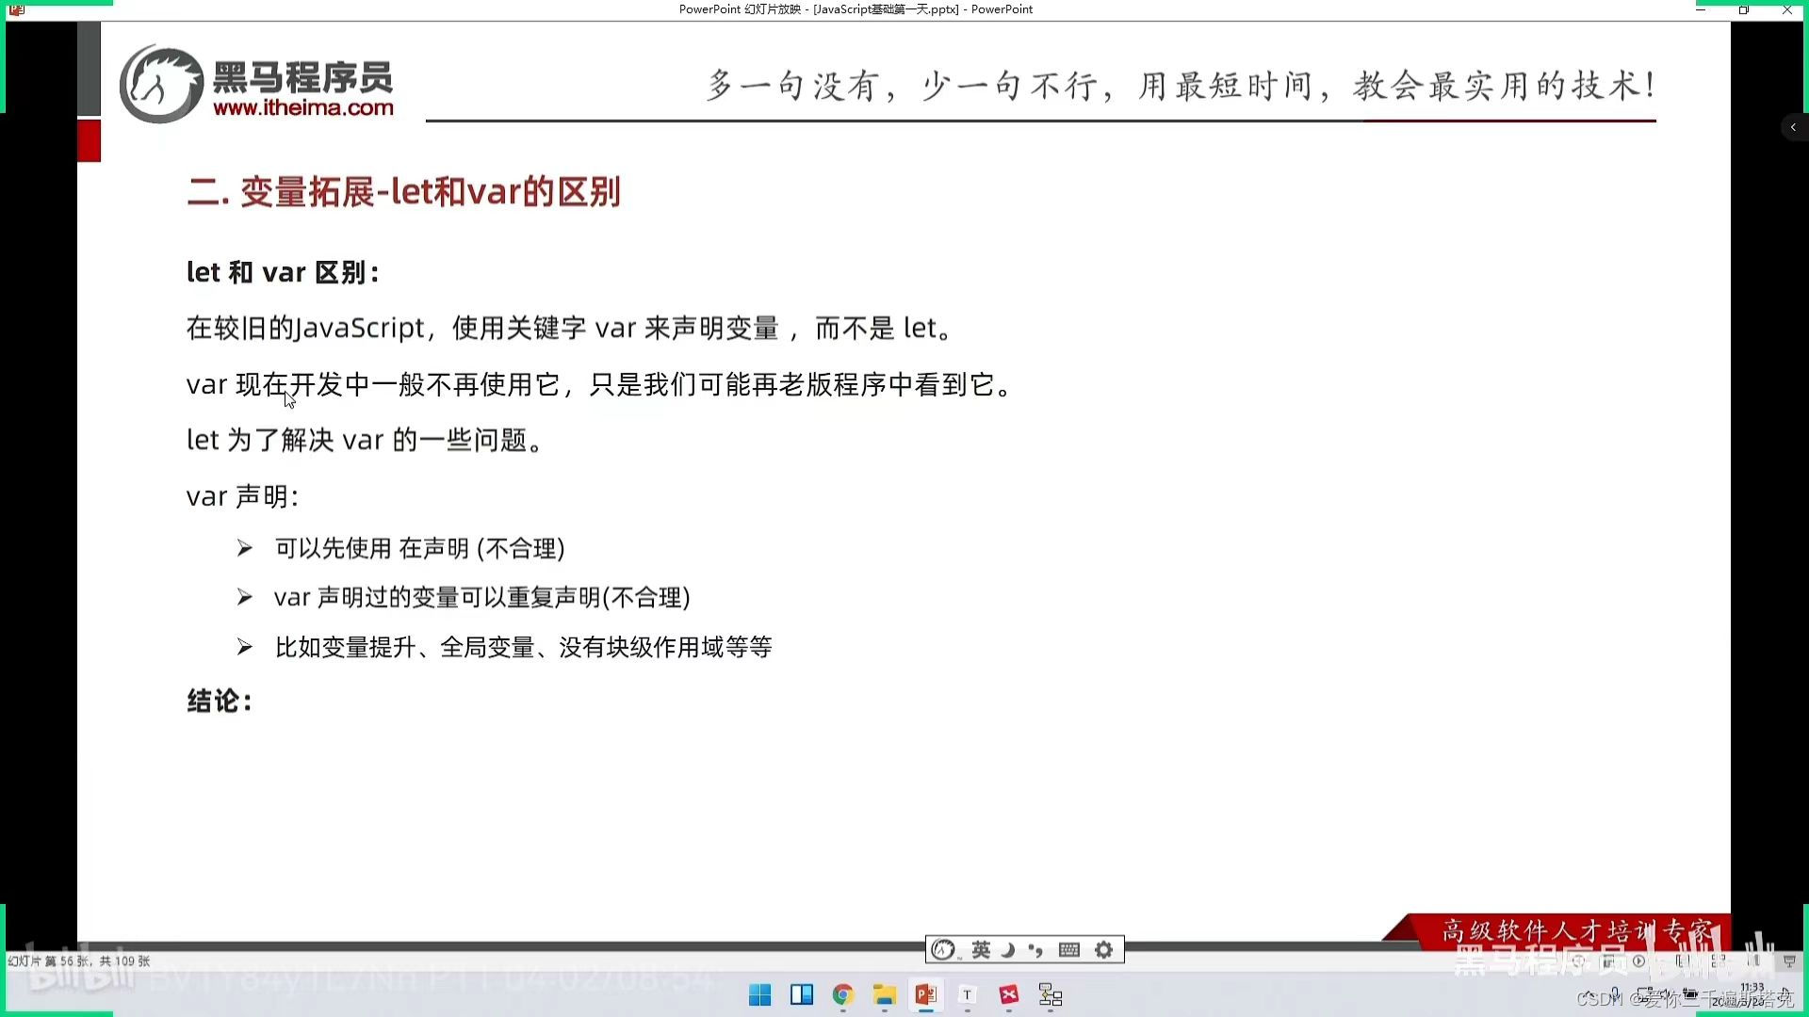
Task: Open the red X app in taskbar
Action: [1009, 995]
